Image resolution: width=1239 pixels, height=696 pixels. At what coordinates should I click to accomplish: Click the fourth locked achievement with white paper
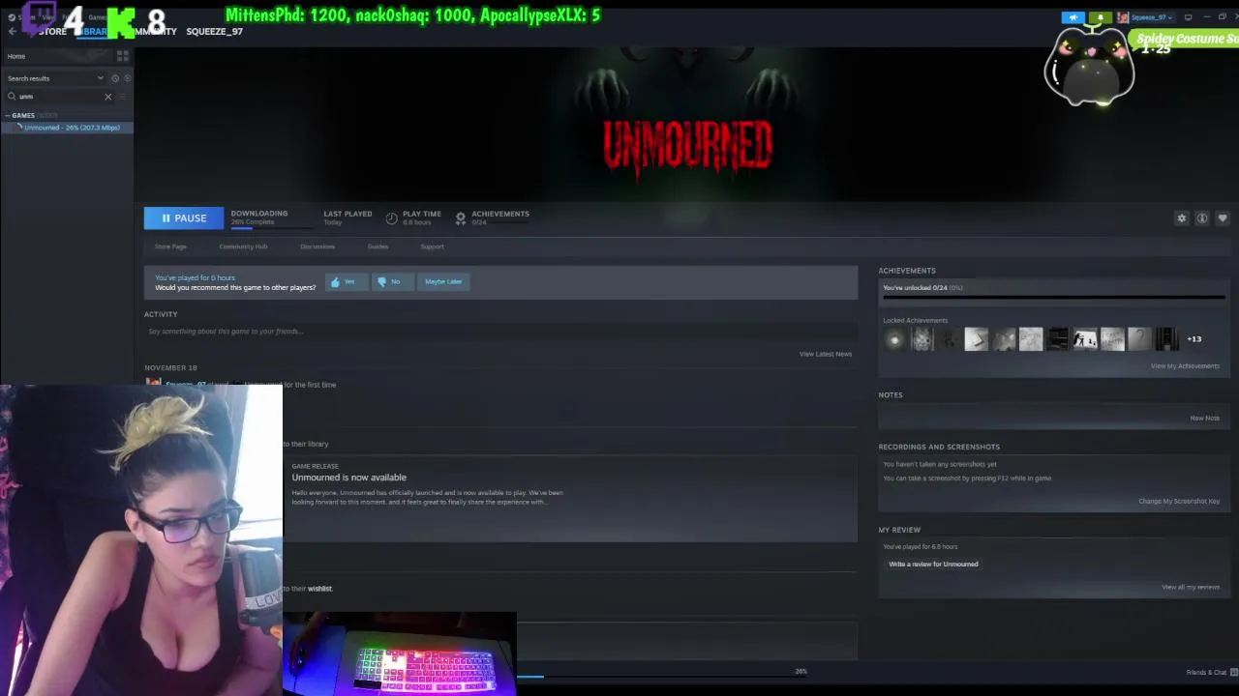[x=976, y=339]
